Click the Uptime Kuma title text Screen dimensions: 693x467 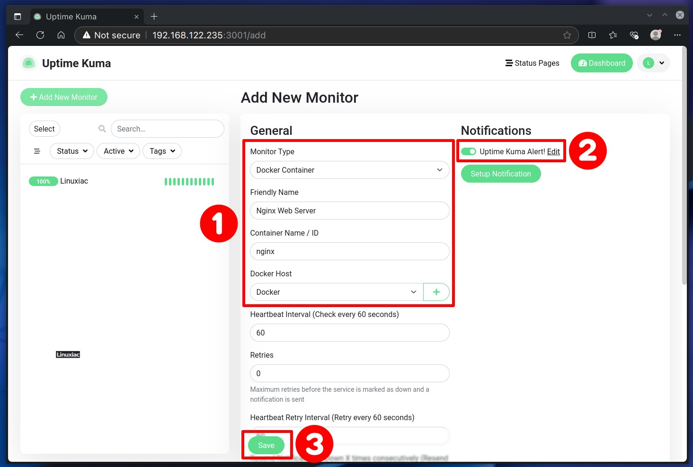[x=77, y=63]
